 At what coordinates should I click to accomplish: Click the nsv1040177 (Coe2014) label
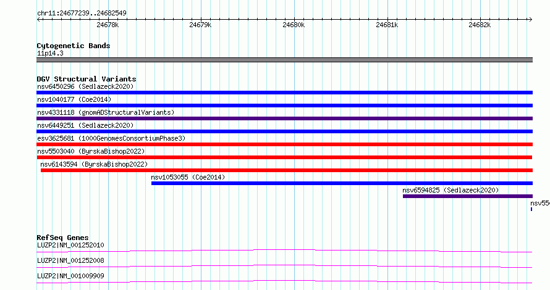pos(74,99)
